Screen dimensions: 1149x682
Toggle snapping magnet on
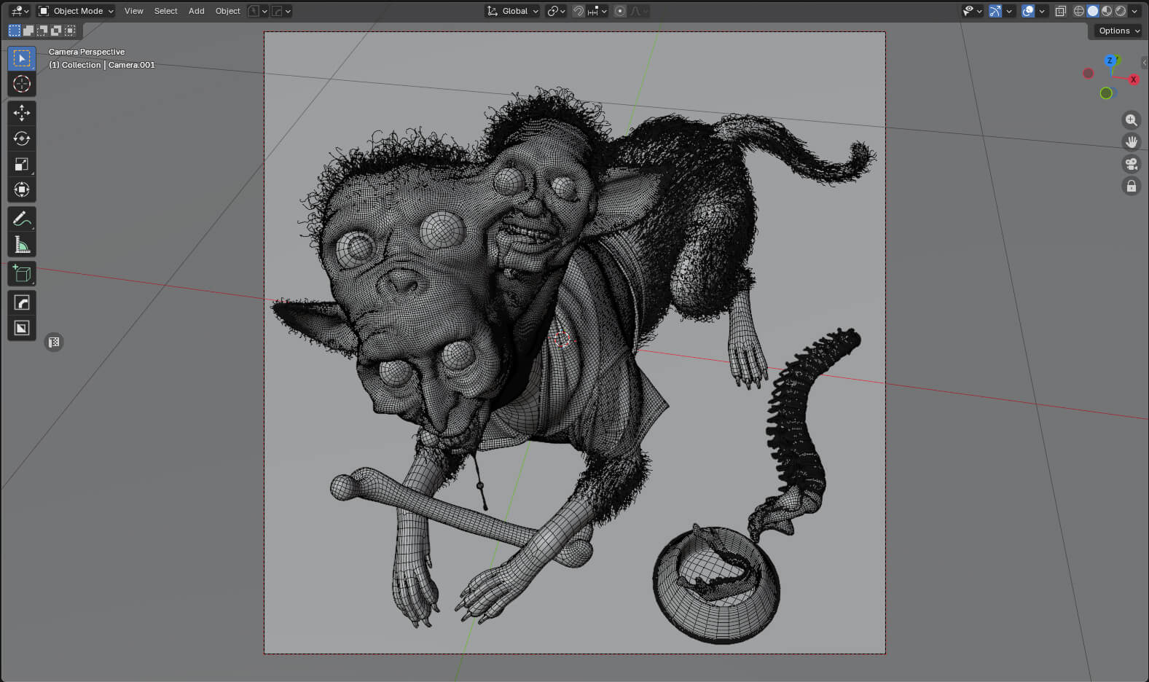coord(579,11)
